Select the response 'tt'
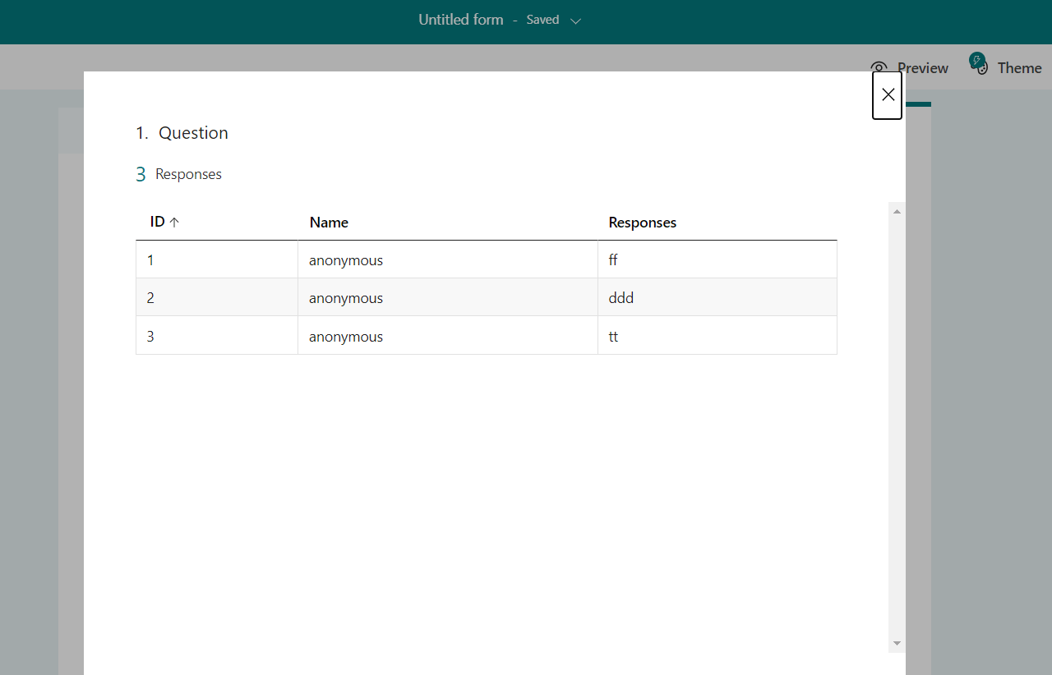Viewport: 1052px width, 675px height. tap(613, 337)
